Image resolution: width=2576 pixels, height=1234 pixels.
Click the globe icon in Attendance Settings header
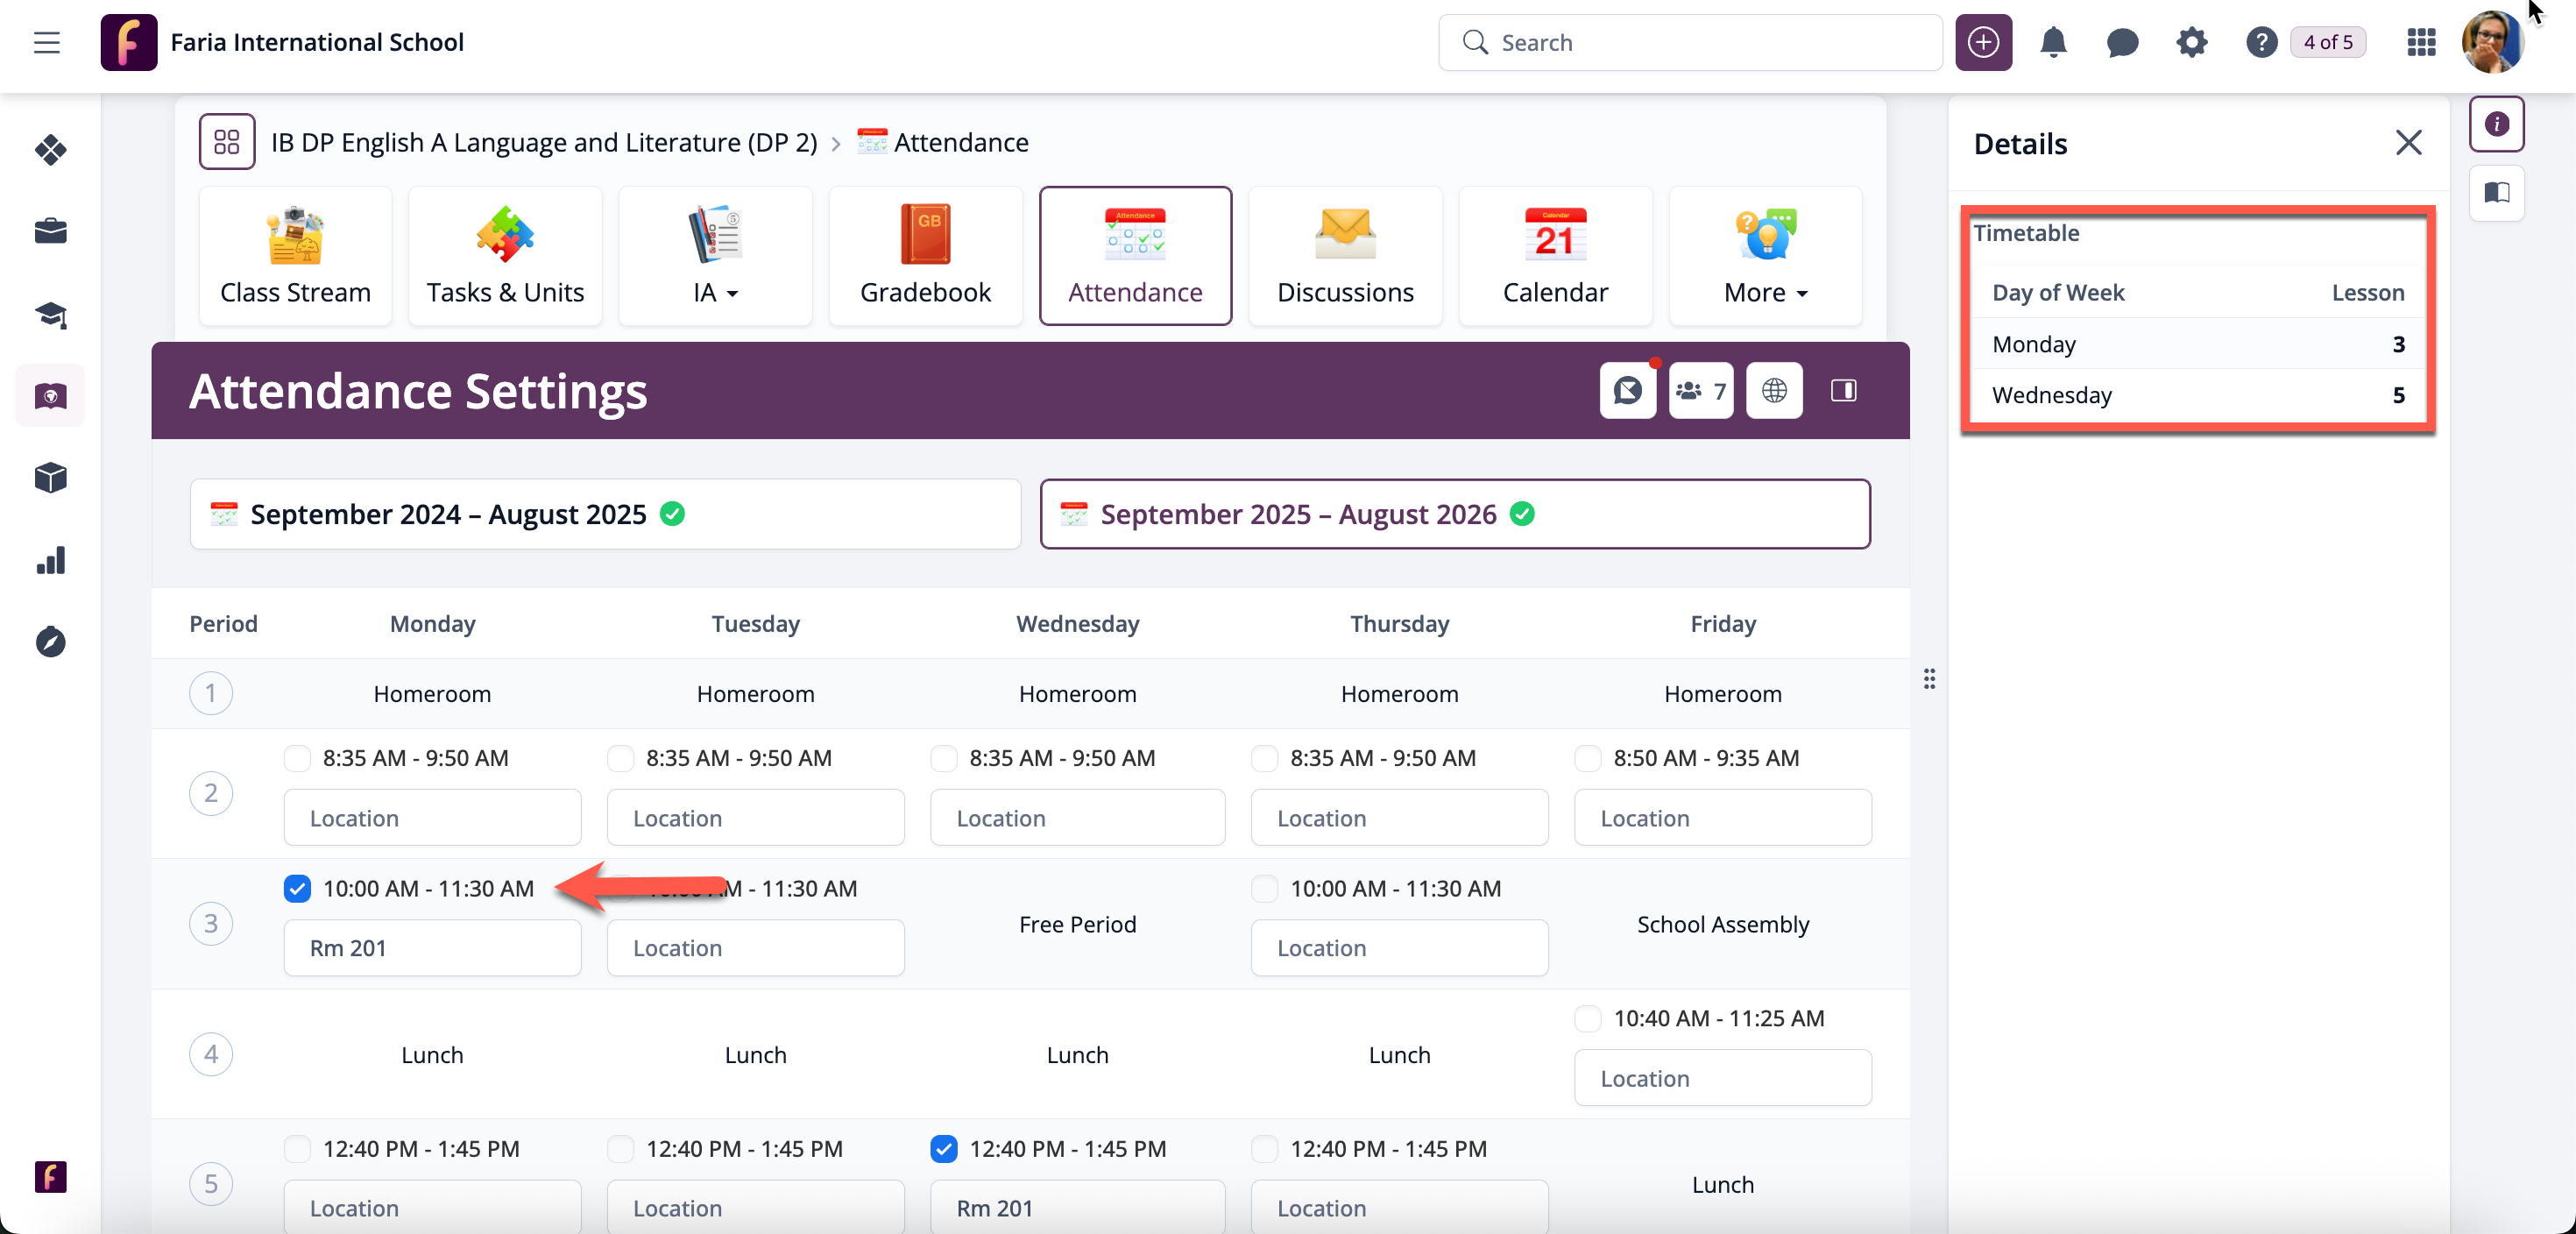(1774, 390)
